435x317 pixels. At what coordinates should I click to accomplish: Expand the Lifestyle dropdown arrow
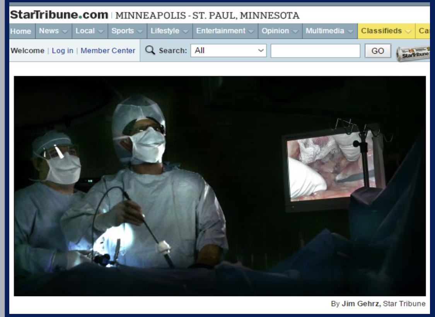pyautogui.click(x=186, y=32)
